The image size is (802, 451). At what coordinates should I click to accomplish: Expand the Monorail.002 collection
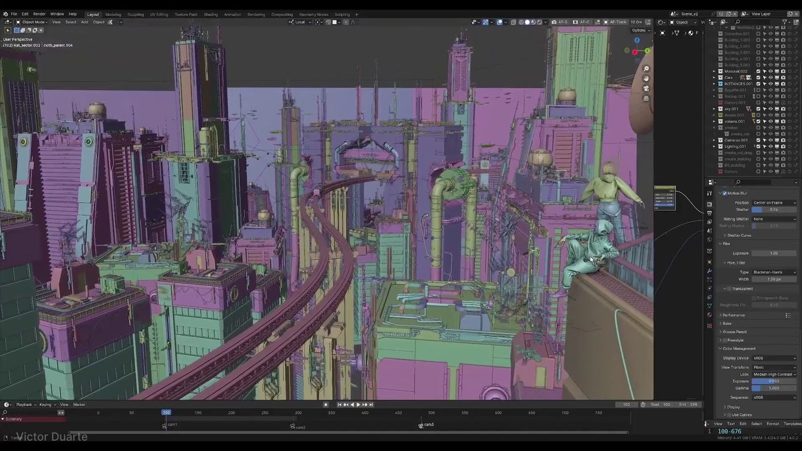[x=714, y=71]
